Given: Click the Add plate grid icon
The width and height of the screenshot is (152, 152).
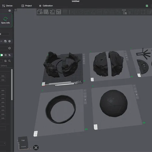Looking at the screenshot, I should [46, 12].
